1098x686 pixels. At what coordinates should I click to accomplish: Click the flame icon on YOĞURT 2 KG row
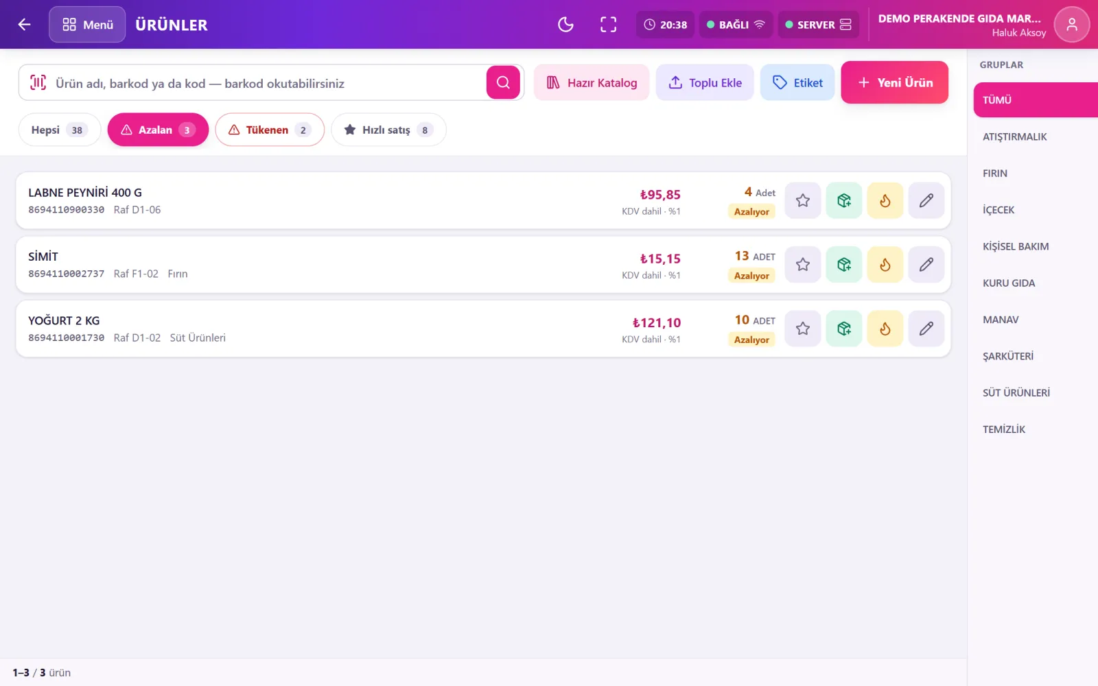885,328
